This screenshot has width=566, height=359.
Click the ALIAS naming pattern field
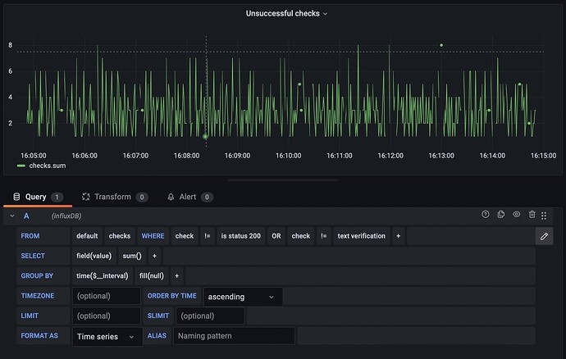tap(233, 336)
